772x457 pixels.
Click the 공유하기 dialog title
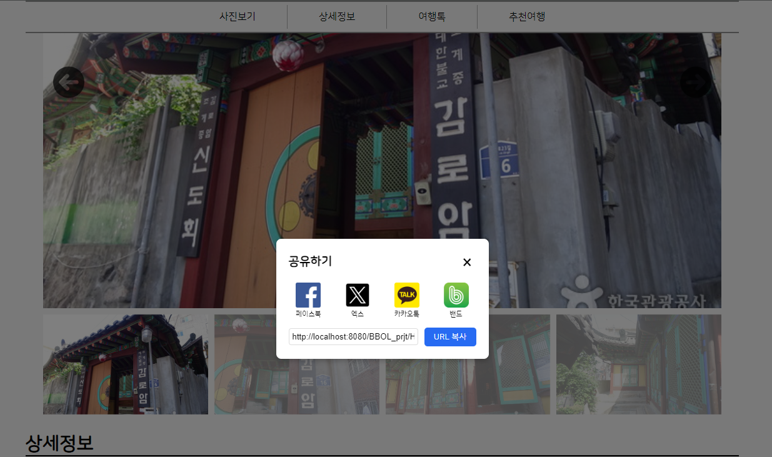point(310,261)
